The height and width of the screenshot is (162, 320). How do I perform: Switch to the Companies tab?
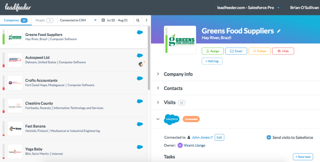point(16,20)
